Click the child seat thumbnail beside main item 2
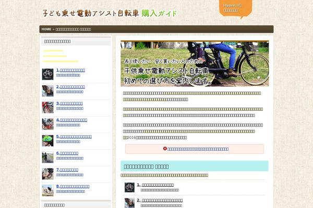Image resolution: width=313 pixels, height=208 pixels. coord(129,203)
